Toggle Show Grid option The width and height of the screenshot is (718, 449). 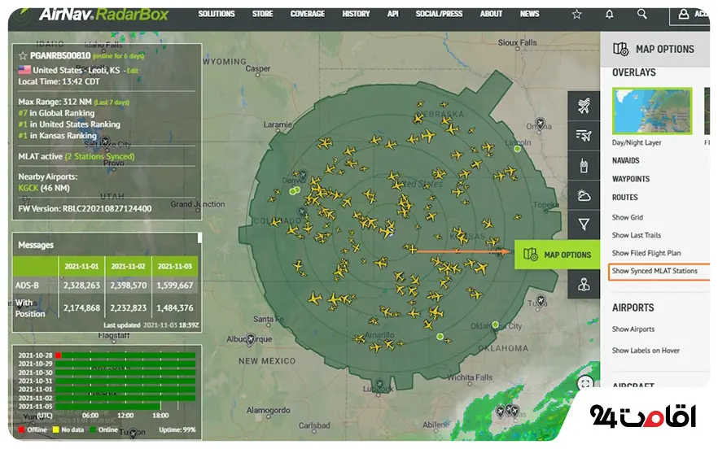click(x=628, y=217)
